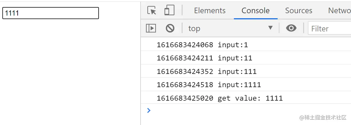Clear the console output
Image resolution: width=351 pixels, height=125 pixels.
tap(170, 28)
